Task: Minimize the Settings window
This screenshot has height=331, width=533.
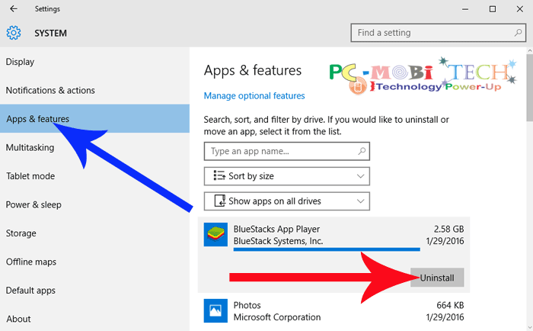Action: (x=465, y=9)
